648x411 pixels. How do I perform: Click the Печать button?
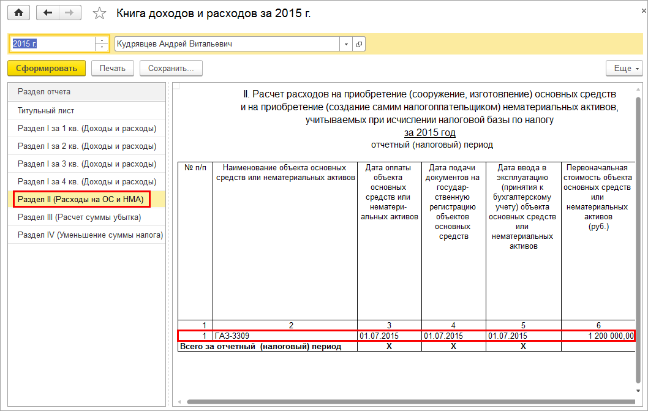click(113, 68)
